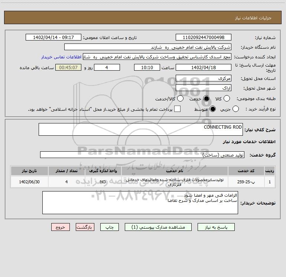Click the quantity cell showing 4 in table
Viewport: 286px width, 277px height.
point(66,182)
